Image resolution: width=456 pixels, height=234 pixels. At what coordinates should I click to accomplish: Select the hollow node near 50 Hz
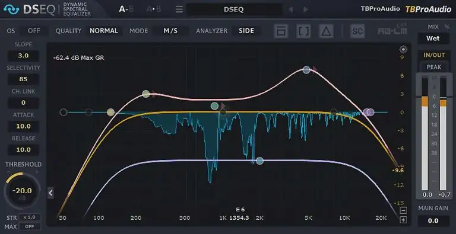(x=64, y=113)
